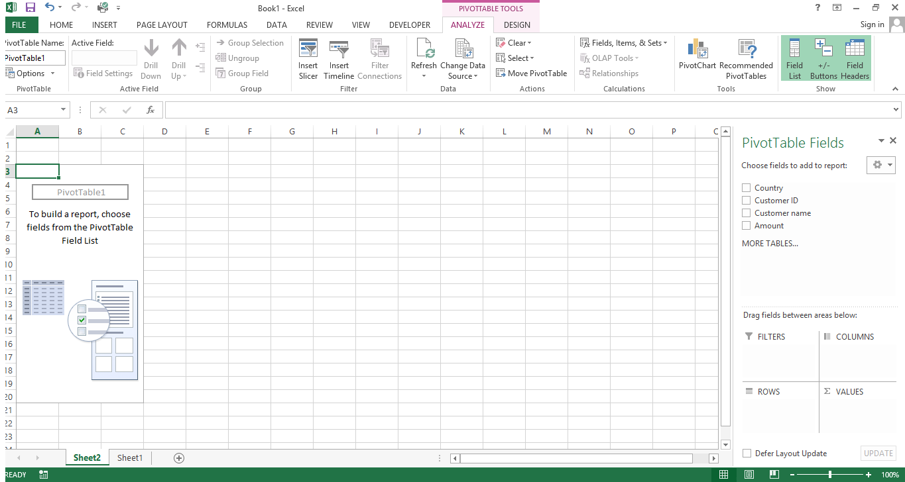Open Customize Quick Access Toolbar dropdown
The width and height of the screenshot is (905, 482).
tap(119, 8)
